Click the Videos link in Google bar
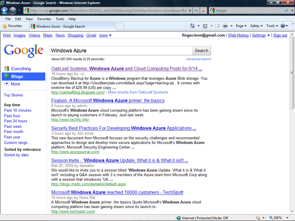The width and height of the screenshot is (295, 221). [35, 35]
